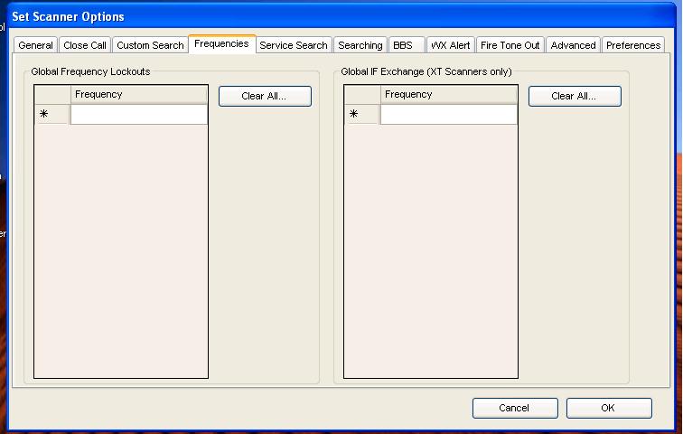Image resolution: width=683 pixels, height=434 pixels.
Task: Select the Custom Search tab
Action: [x=150, y=45]
